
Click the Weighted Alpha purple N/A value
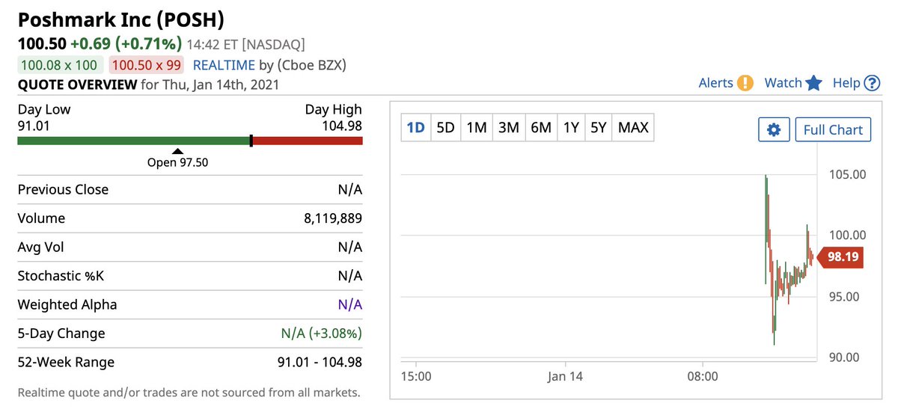click(x=350, y=304)
